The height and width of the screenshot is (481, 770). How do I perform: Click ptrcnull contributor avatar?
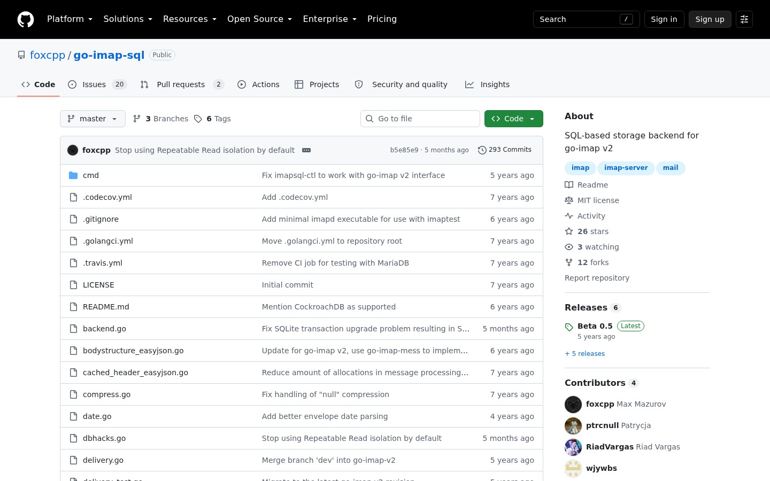(573, 426)
